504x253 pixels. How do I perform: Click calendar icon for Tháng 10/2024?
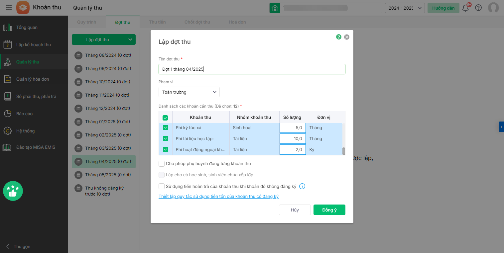(x=78, y=82)
